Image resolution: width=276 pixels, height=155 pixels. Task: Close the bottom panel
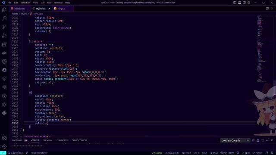point(272,140)
